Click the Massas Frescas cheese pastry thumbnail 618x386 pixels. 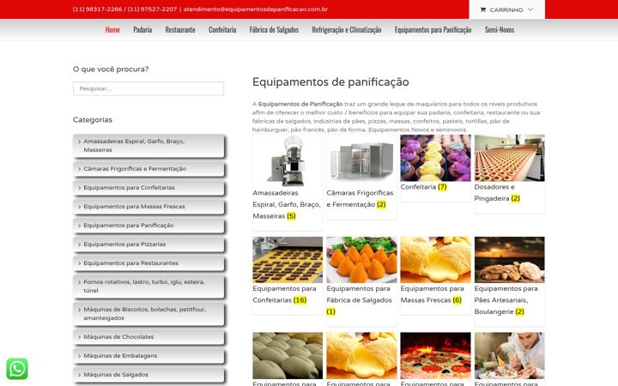pos(435,260)
